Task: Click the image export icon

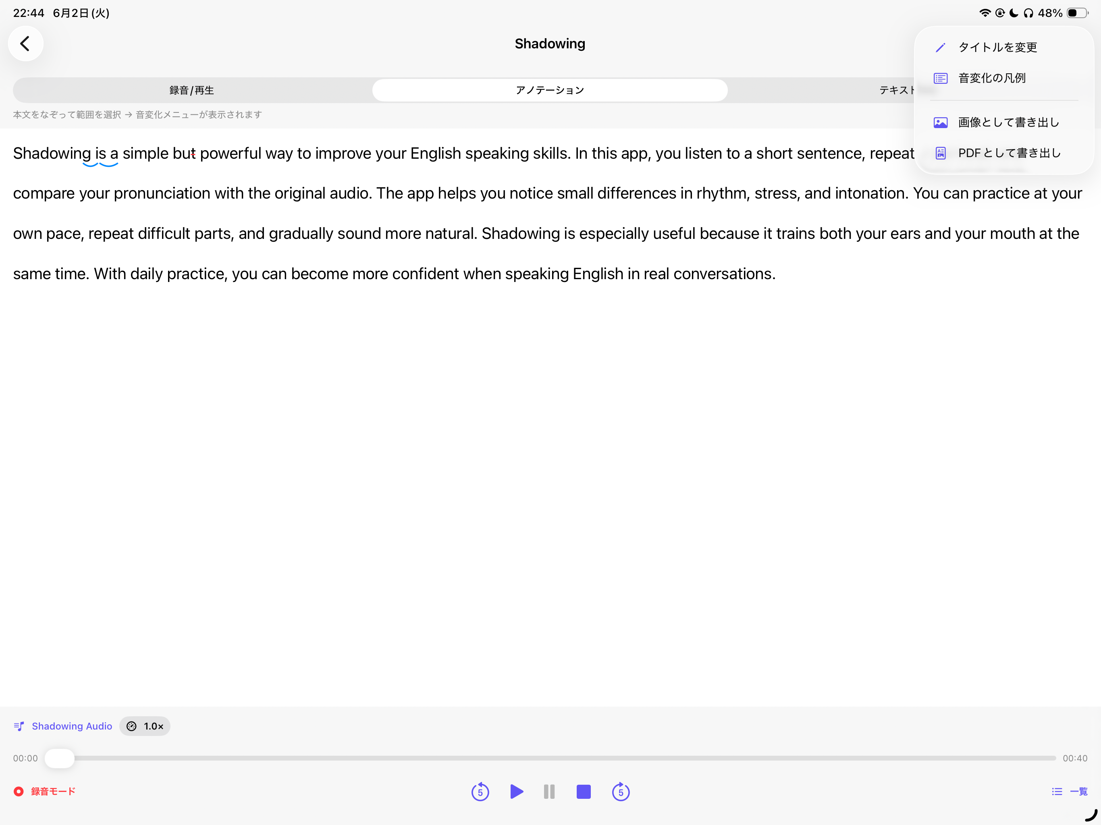Action: point(940,122)
